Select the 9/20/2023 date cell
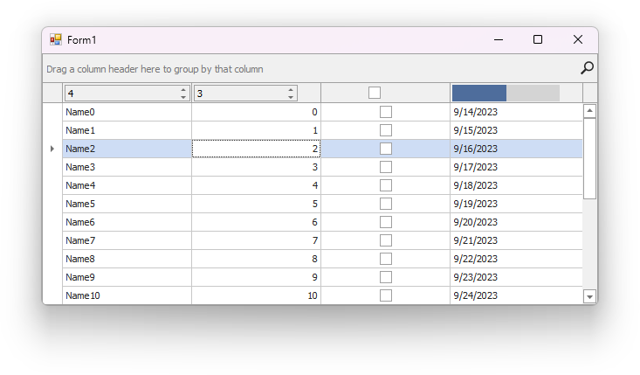This screenshot has height=375, width=640. (515, 222)
